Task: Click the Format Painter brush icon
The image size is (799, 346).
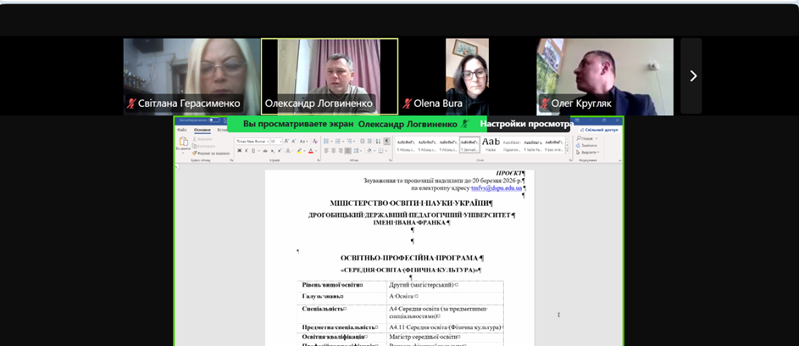Action: (195, 153)
